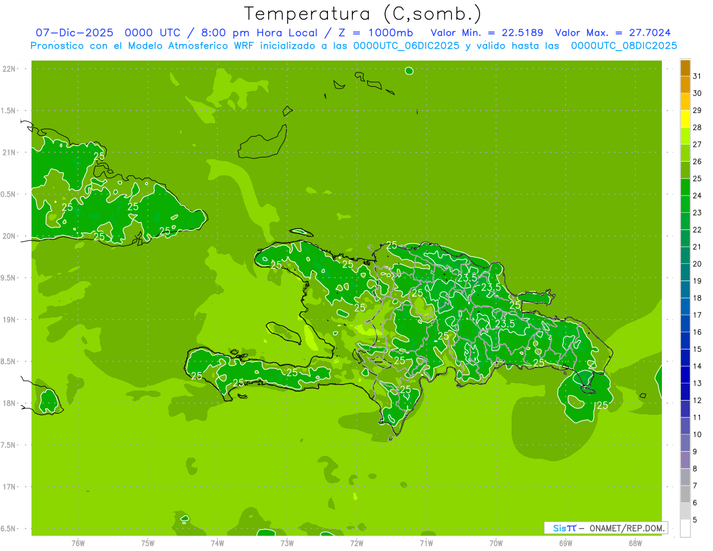Click the colorbar label '23'
713x551 pixels.
pyautogui.click(x=698, y=213)
